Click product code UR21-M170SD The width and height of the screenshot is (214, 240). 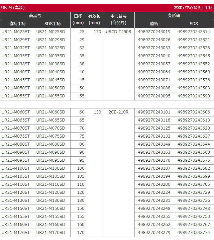51,233
